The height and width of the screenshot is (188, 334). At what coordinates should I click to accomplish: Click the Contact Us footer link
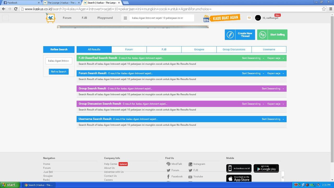click(x=110, y=176)
